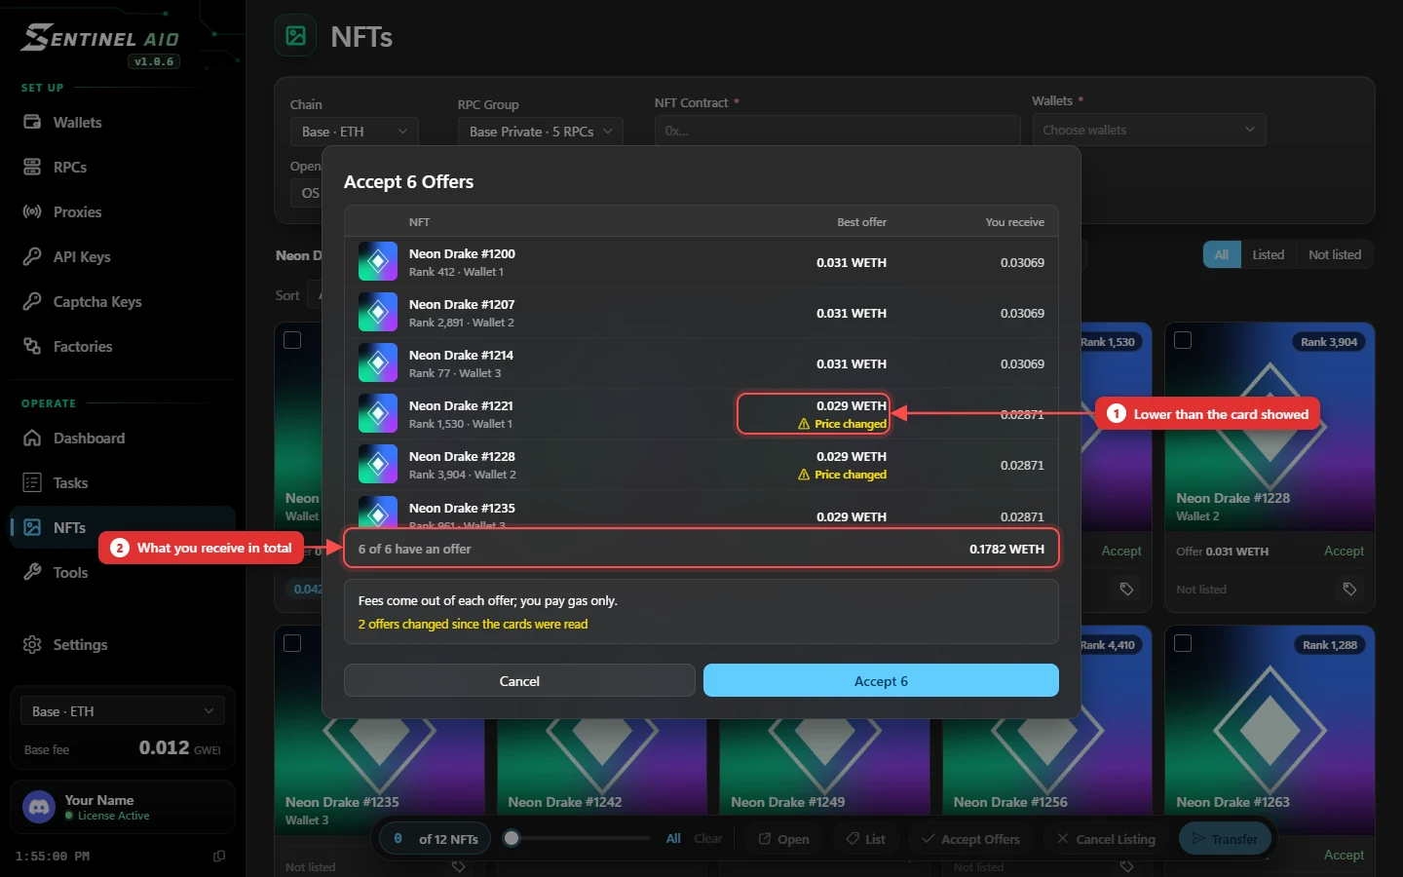The image size is (1403, 877).
Task: Click the Neon Drake #1207 row name
Action: coord(462,304)
